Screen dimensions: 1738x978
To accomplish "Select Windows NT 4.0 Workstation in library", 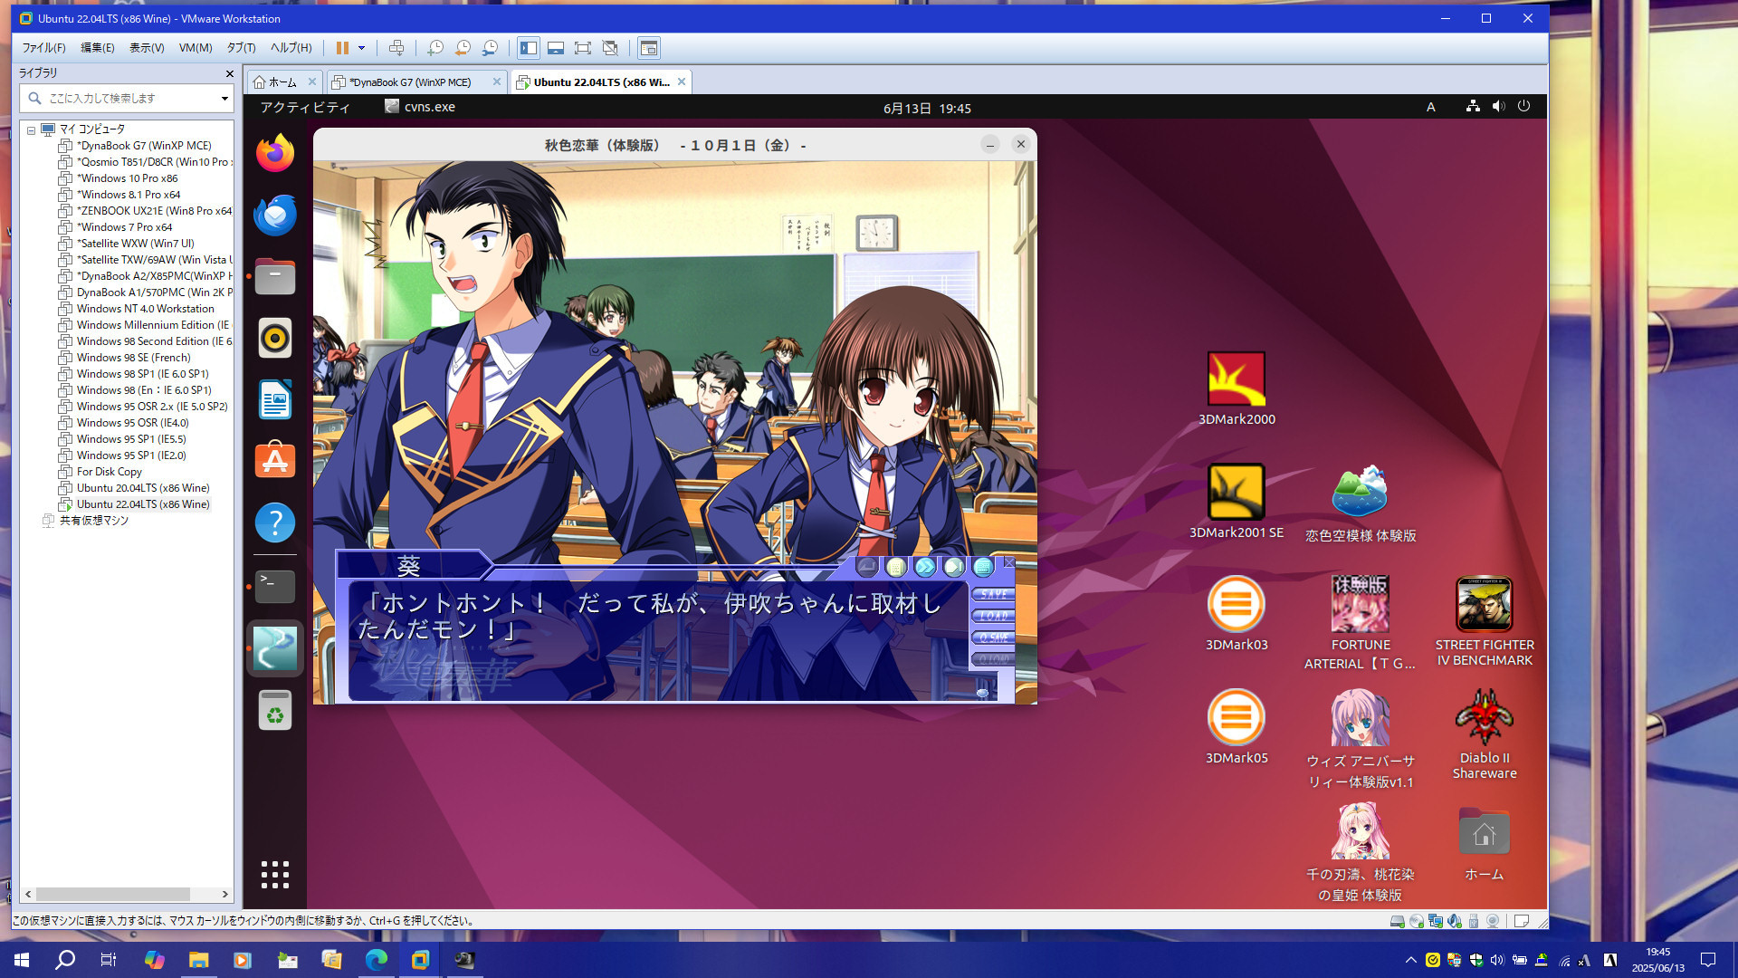I will [x=145, y=309].
